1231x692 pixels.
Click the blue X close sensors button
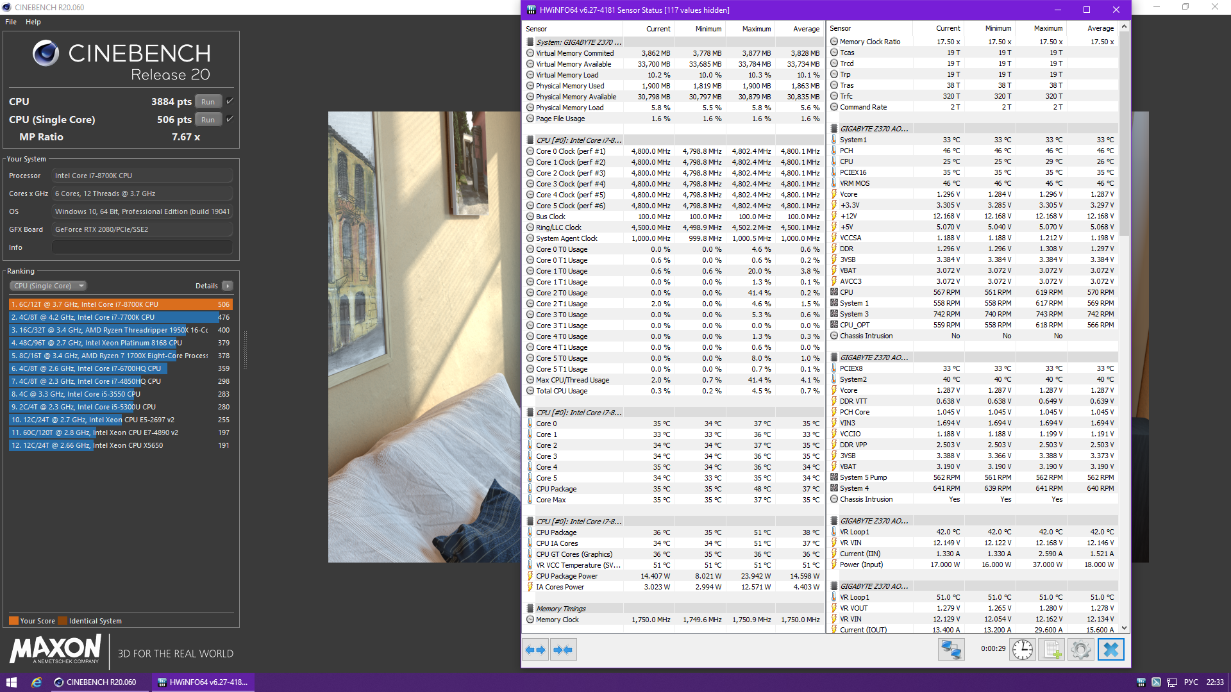pyautogui.click(x=1110, y=650)
